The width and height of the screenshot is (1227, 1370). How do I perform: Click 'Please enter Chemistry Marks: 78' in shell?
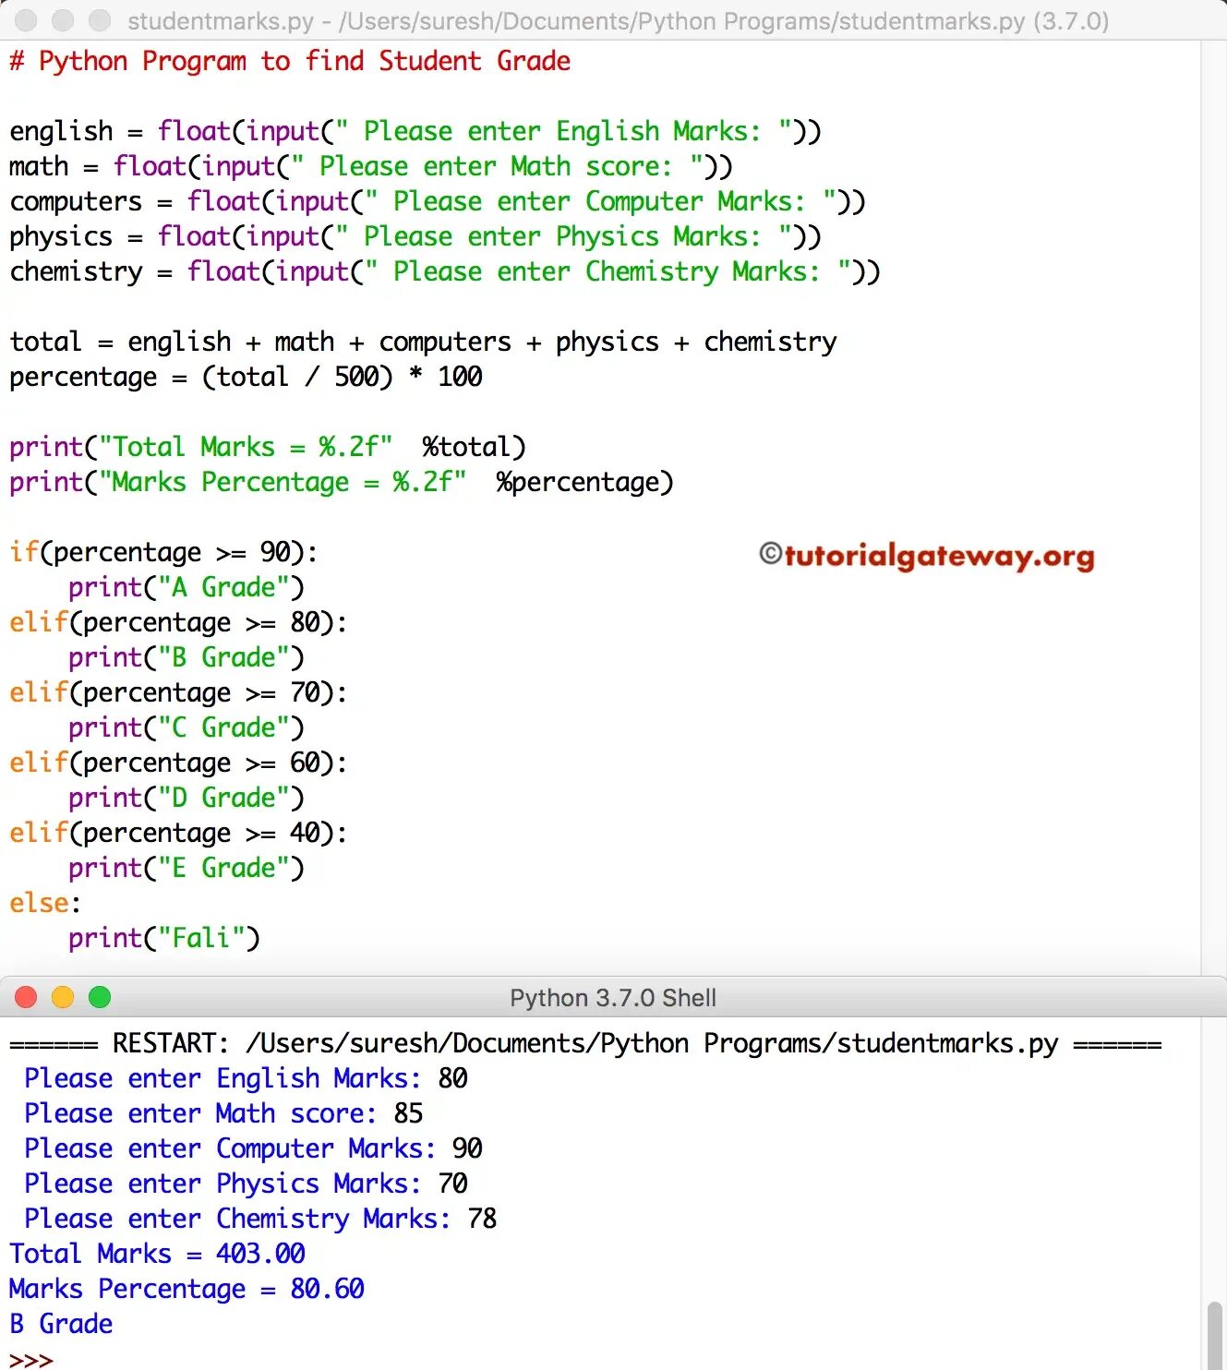260,1219
